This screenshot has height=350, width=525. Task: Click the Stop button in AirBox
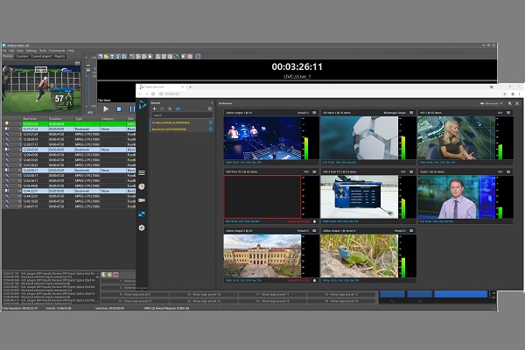click(119, 109)
